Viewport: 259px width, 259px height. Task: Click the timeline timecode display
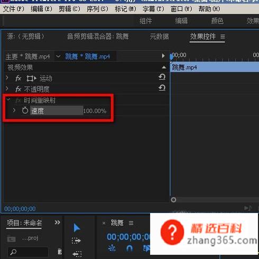point(128,237)
